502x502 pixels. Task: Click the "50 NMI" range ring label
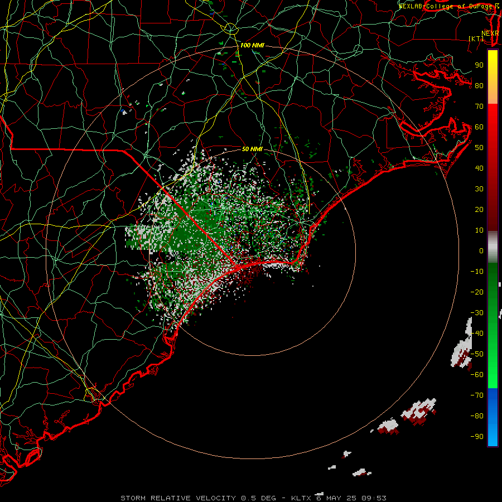(x=252, y=149)
